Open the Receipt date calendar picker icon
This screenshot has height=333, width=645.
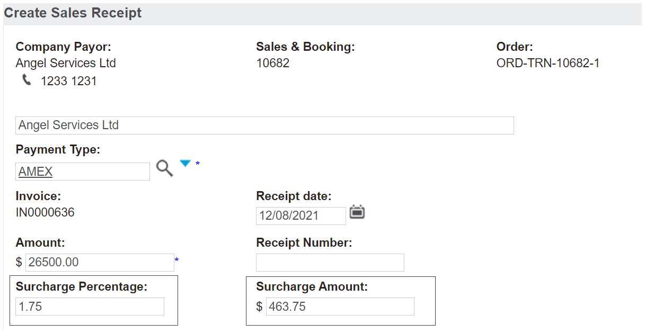357,212
